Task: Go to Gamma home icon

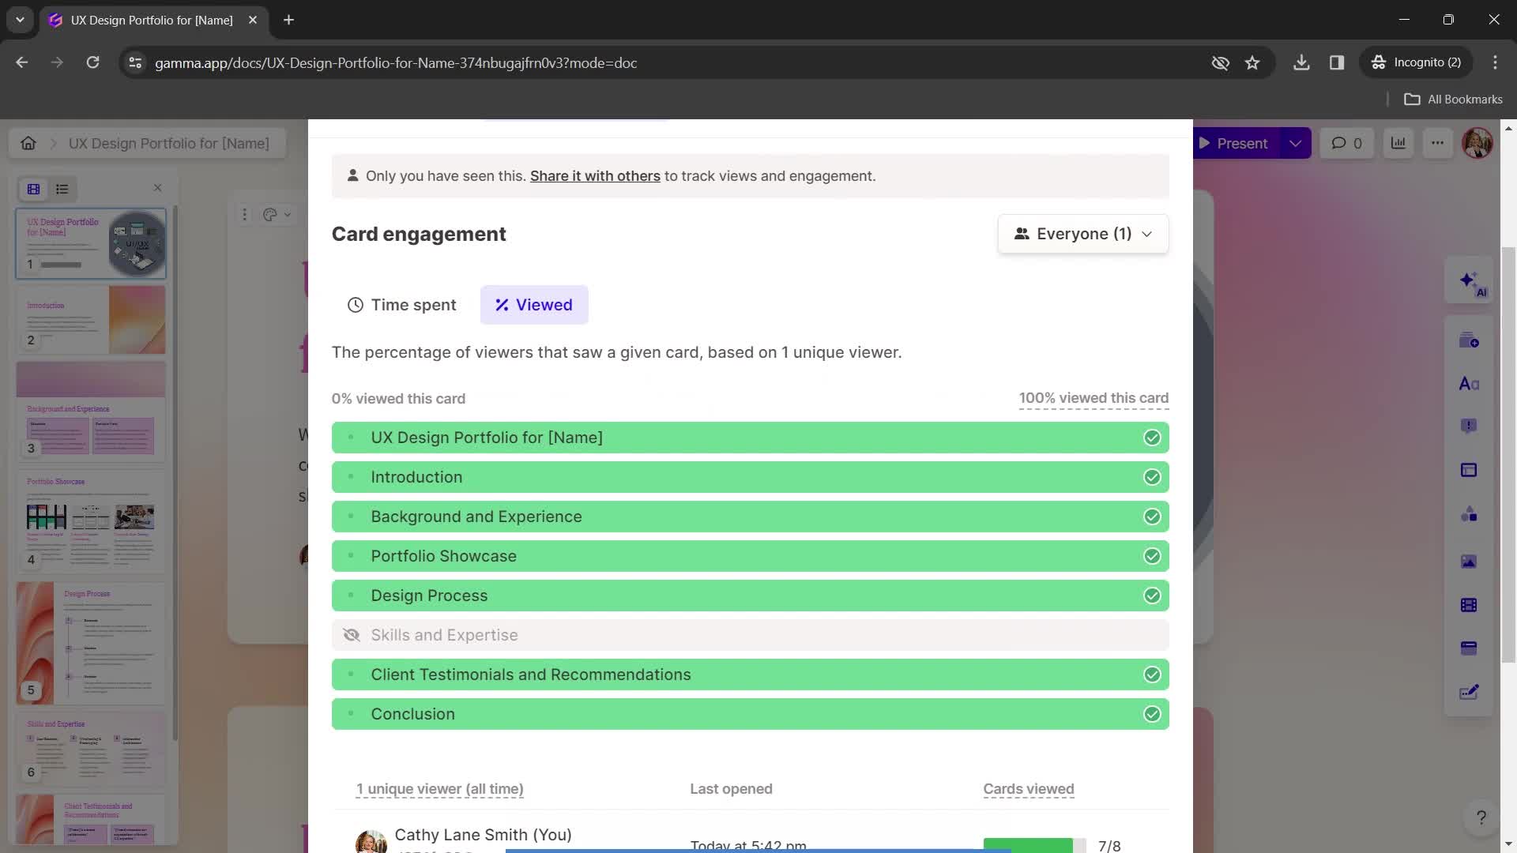Action: point(28,143)
